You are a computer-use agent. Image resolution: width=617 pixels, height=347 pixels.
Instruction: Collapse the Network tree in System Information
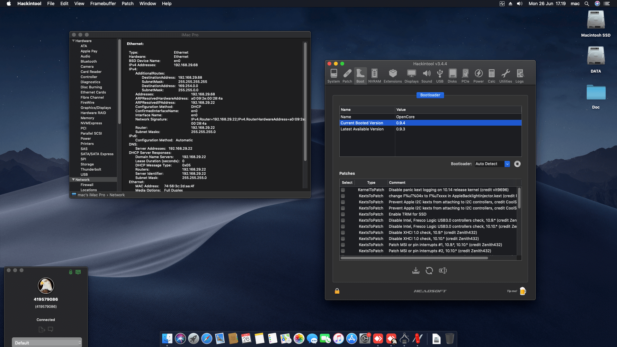(x=73, y=180)
